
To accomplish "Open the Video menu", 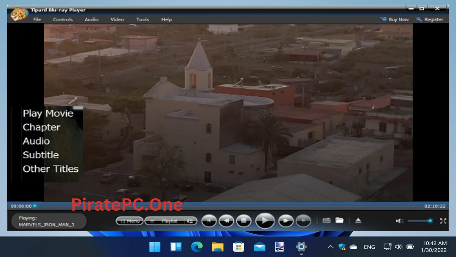I will click(117, 20).
